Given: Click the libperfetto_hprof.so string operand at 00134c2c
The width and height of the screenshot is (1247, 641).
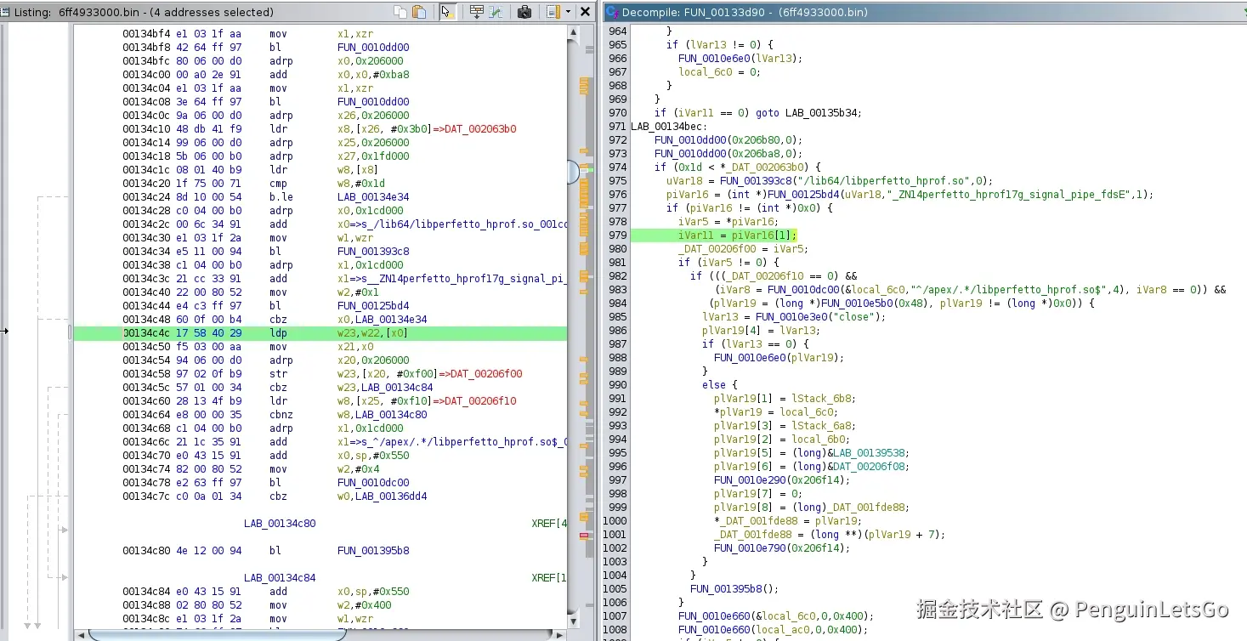Looking at the screenshot, I should 452,224.
